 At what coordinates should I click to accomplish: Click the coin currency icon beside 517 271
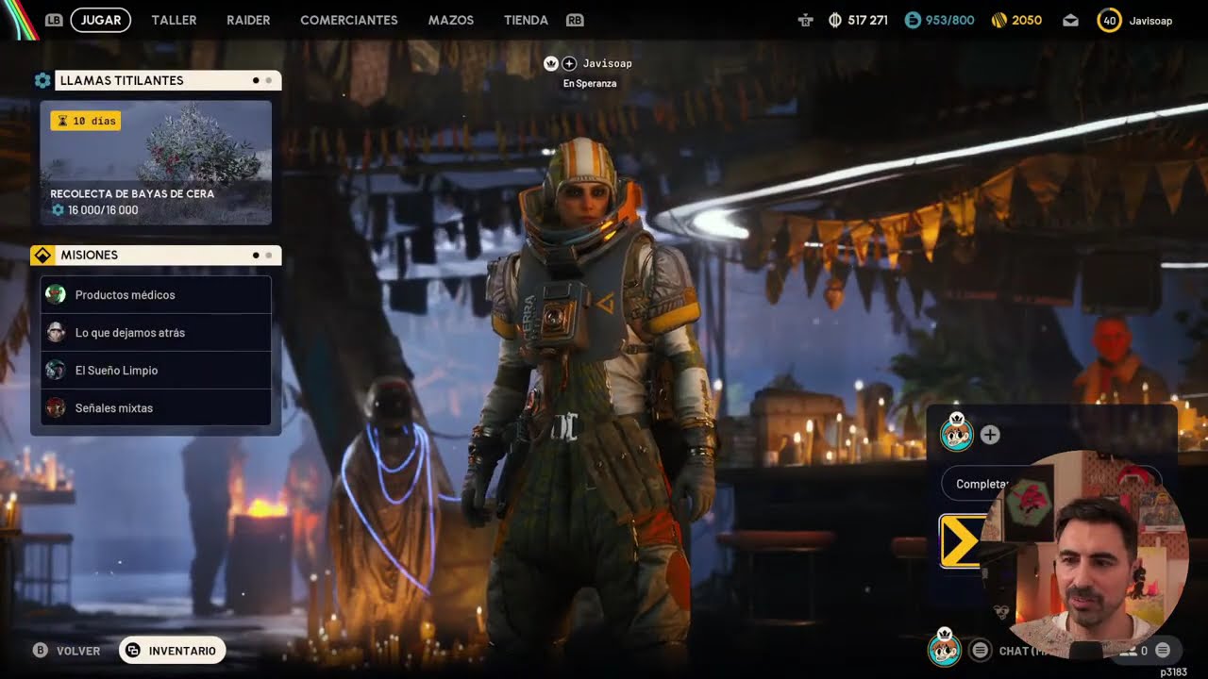click(x=835, y=20)
